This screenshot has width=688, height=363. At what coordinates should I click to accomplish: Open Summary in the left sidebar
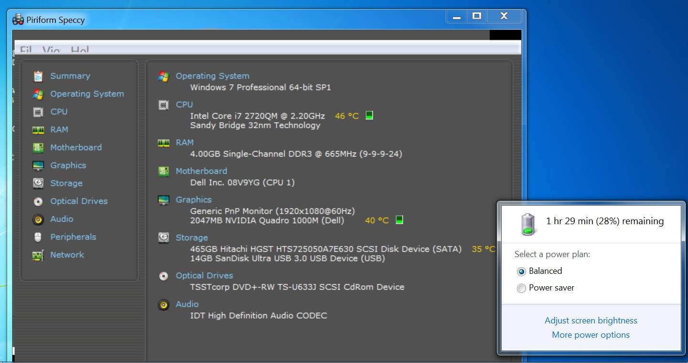(70, 76)
